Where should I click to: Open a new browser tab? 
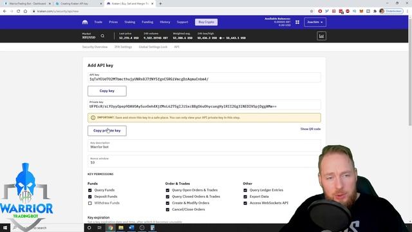tap(160, 4)
